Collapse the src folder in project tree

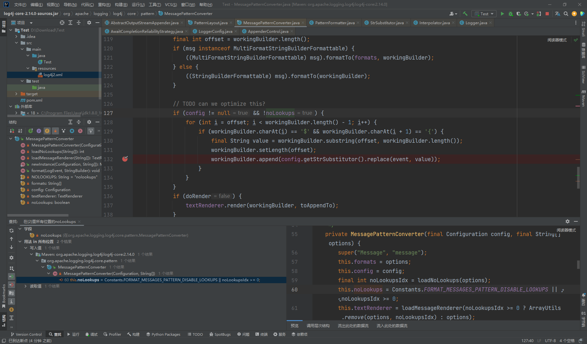coord(17,43)
